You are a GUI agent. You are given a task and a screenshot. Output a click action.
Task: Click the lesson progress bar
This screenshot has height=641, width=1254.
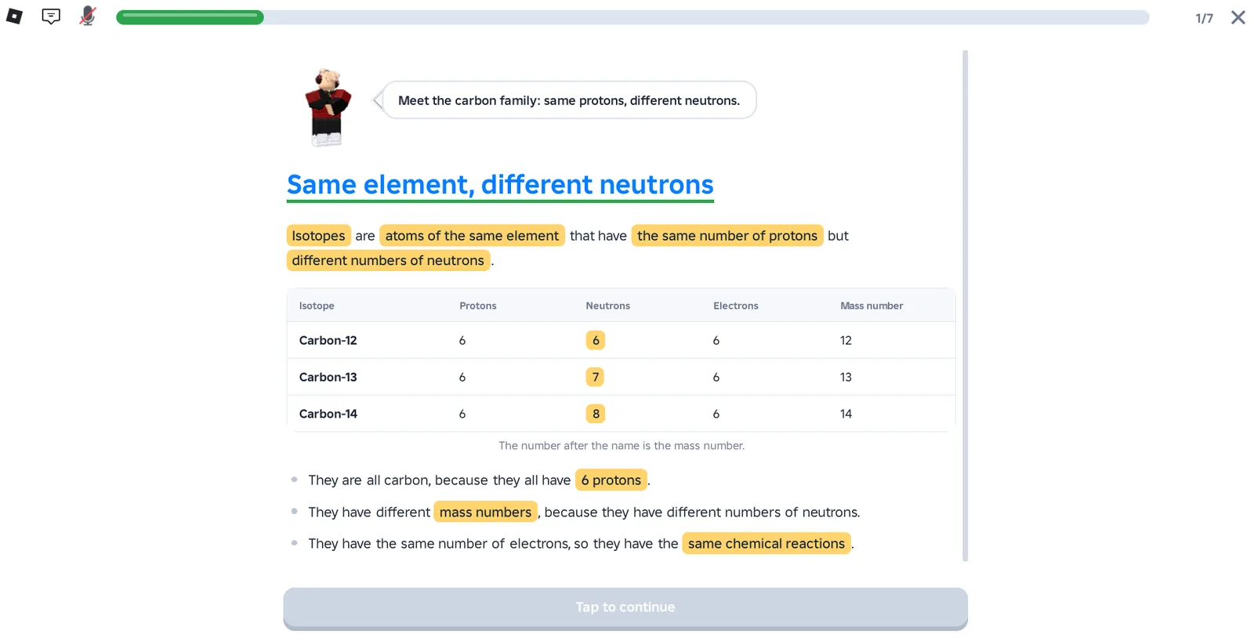(632, 17)
